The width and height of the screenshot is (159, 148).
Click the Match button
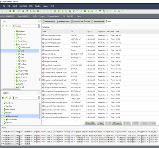coord(144,123)
